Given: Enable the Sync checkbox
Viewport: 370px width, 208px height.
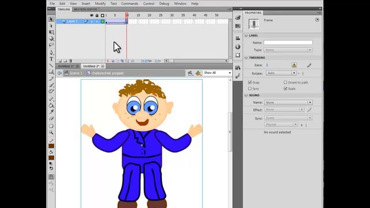Looking at the screenshot, I should [250, 88].
